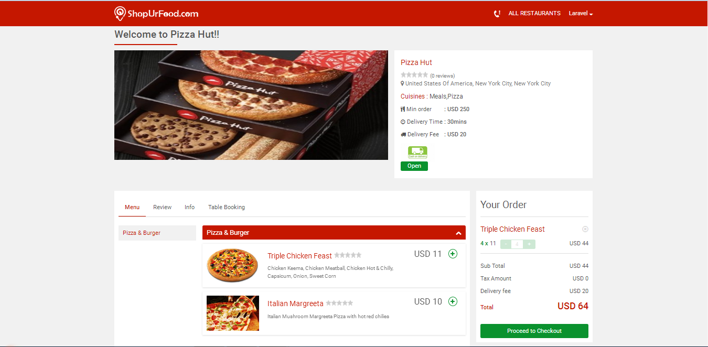Click the Min order cutlery icon
The image size is (708, 347).
pyautogui.click(x=403, y=109)
